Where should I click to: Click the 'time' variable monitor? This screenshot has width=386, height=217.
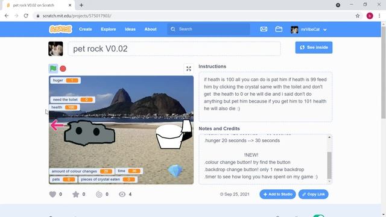click(128, 171)
